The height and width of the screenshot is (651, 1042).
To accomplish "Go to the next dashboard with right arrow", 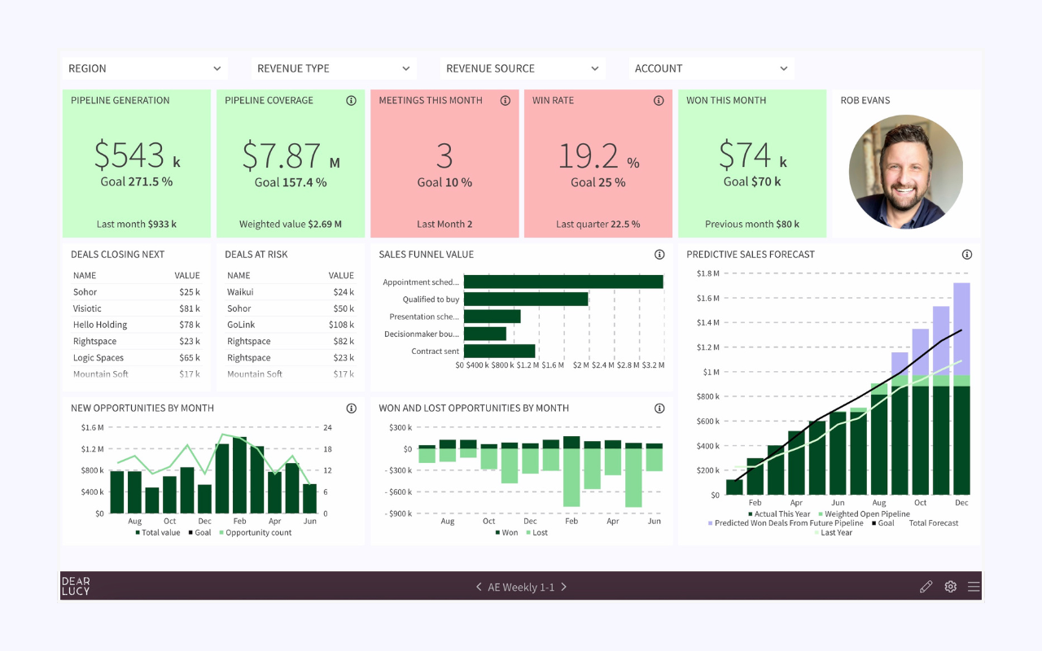I will pyautogui.click(x=563, y=586).
